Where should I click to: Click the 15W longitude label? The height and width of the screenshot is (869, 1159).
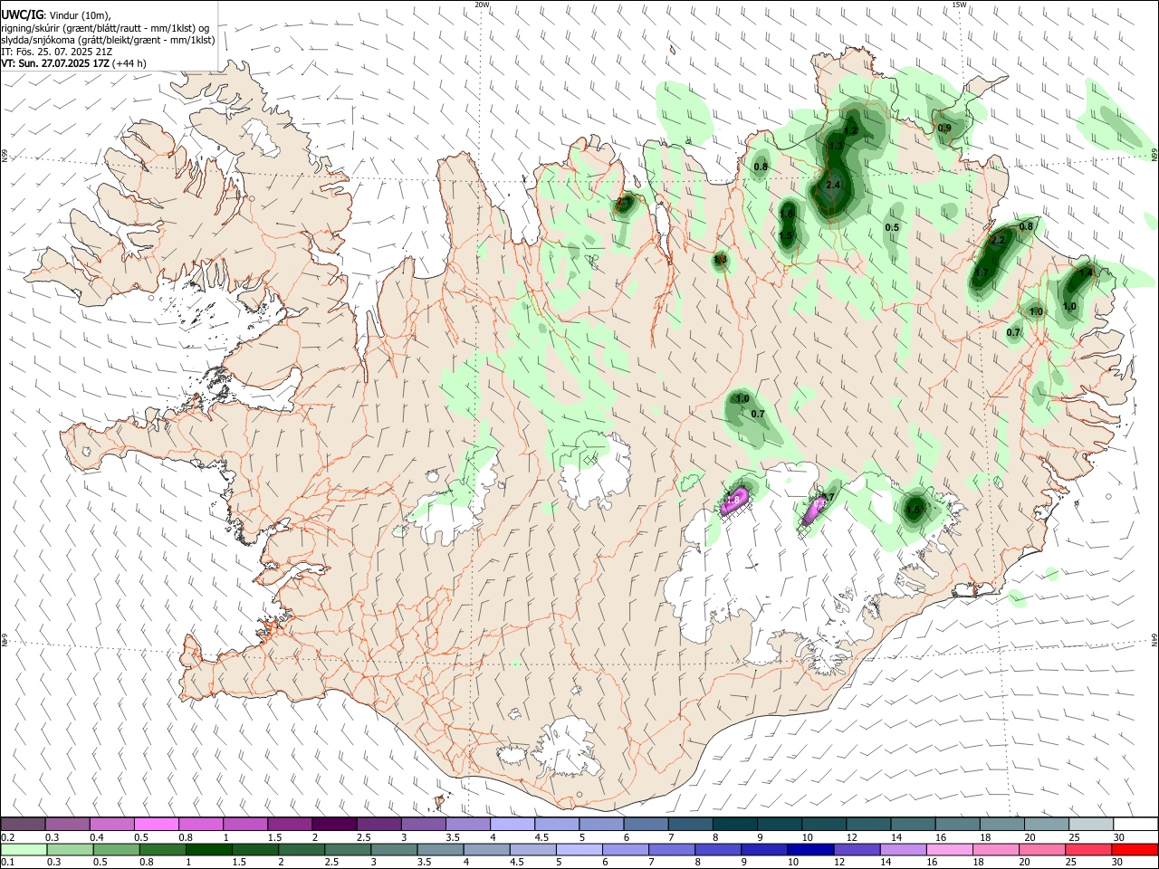coord(959,5)
